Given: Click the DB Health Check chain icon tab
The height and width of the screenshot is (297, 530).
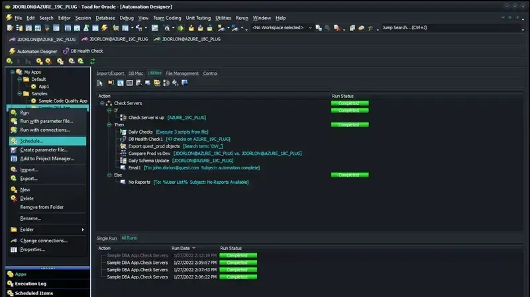Looking at the screenshot, I should point(66,51).
